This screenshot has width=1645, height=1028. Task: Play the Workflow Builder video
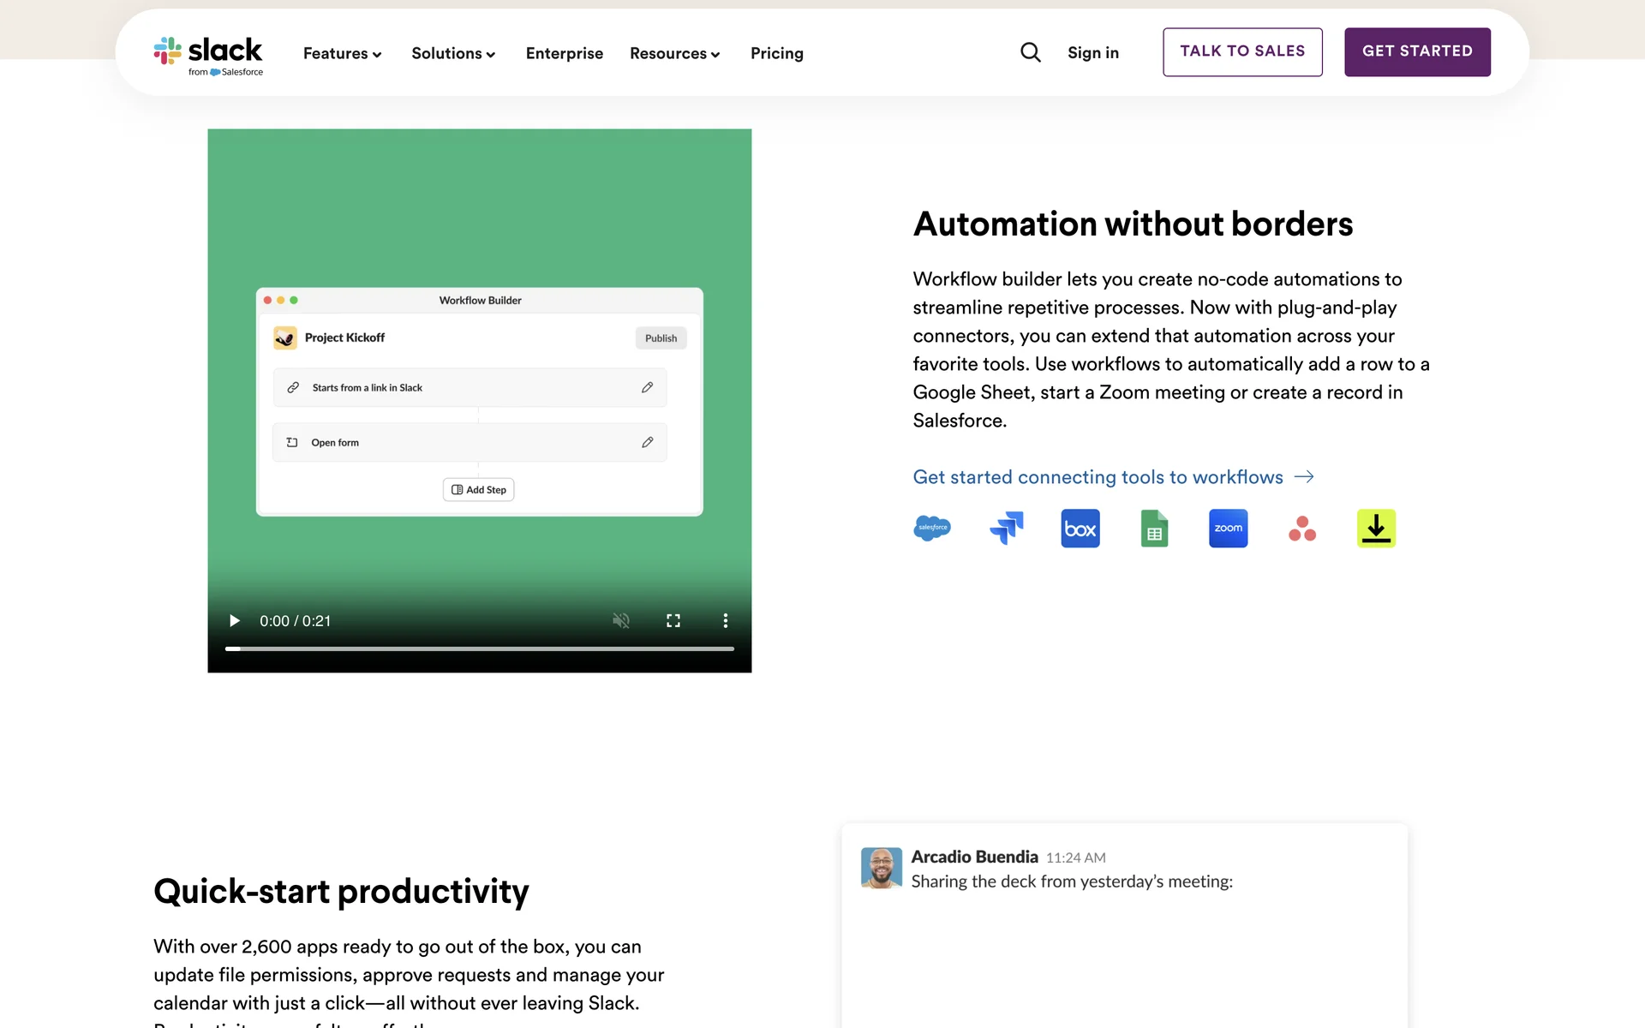tap(234, 620)
